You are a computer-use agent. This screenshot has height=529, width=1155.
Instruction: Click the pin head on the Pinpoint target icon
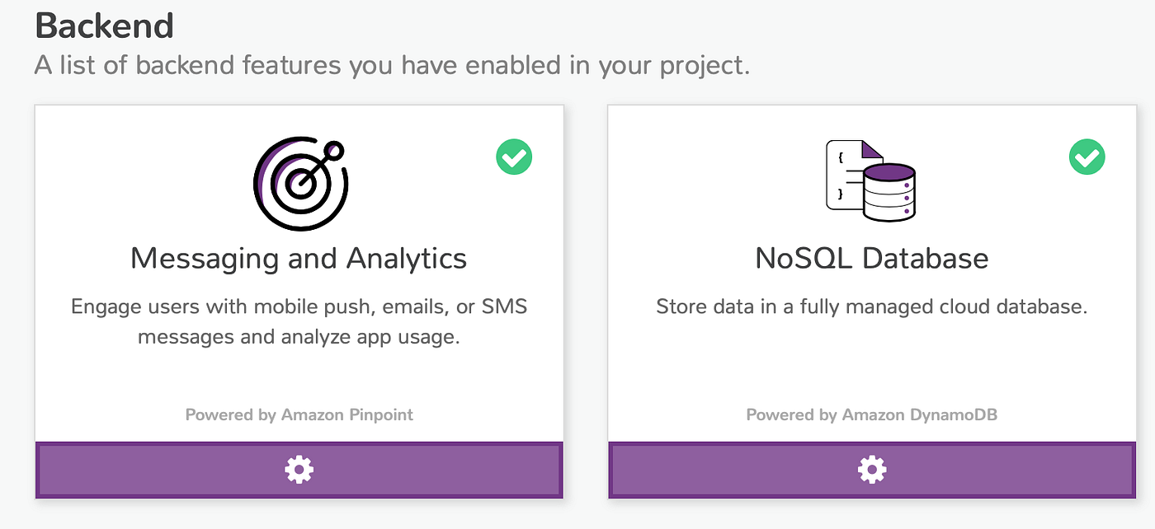pyautogui.click(x=333, y=151)
